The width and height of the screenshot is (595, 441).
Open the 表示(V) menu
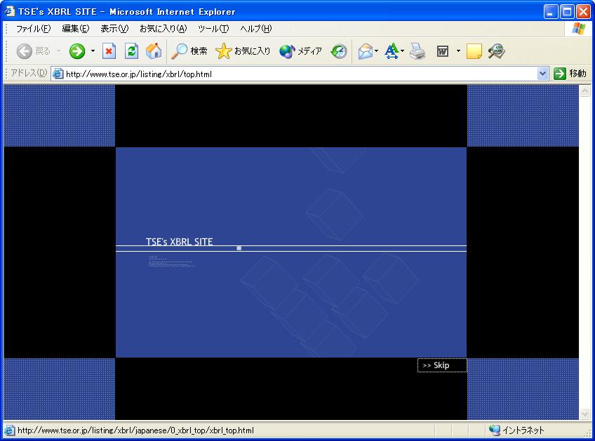click(x=114, y=29)
